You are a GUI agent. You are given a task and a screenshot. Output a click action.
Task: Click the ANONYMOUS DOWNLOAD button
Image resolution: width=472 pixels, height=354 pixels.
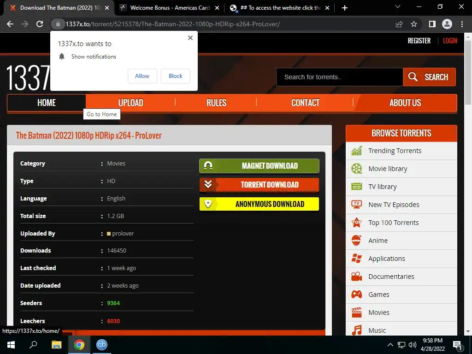[x=259, y=204]
